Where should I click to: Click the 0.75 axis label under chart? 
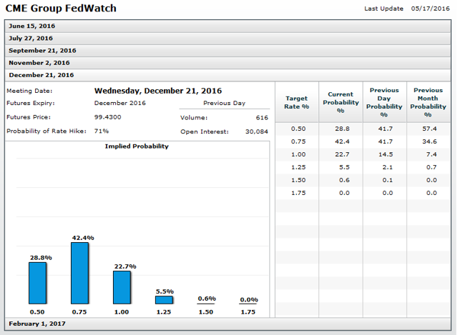79,312
